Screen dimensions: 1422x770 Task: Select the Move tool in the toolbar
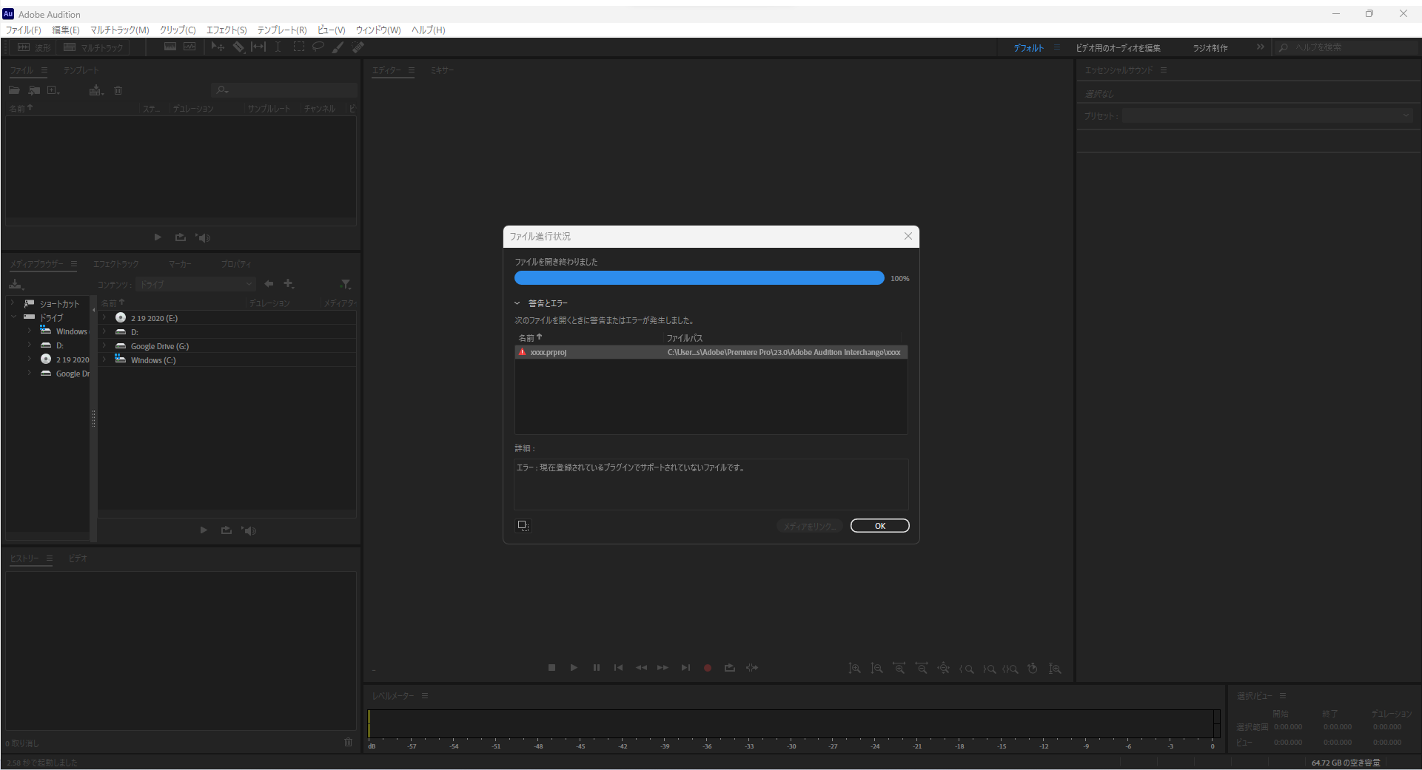217,47
